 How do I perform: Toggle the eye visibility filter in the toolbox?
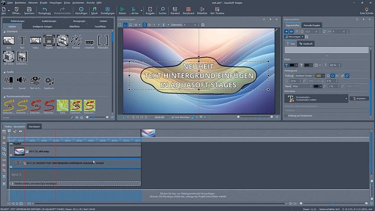77,117
